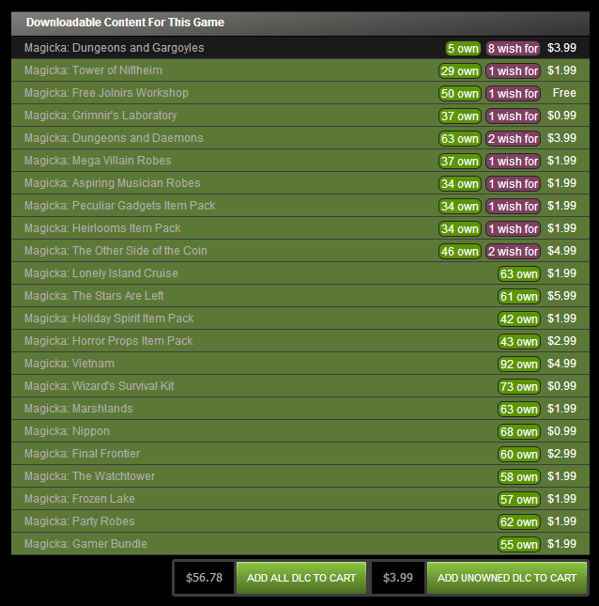599x606 pixels.
Task: Click the $4.99 price on Vietnam row
Action: [x=561, y=364]
